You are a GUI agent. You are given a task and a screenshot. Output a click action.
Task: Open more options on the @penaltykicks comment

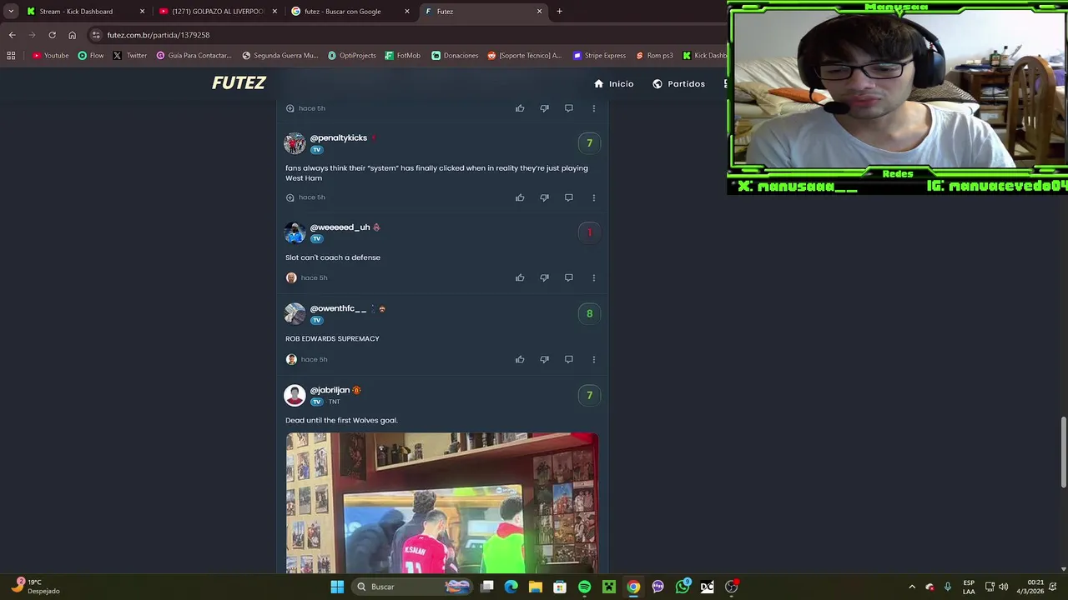coord(593,197)
